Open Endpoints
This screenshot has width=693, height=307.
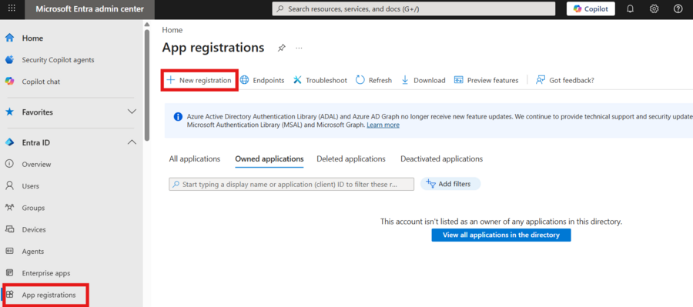click(x=262, y=80)
